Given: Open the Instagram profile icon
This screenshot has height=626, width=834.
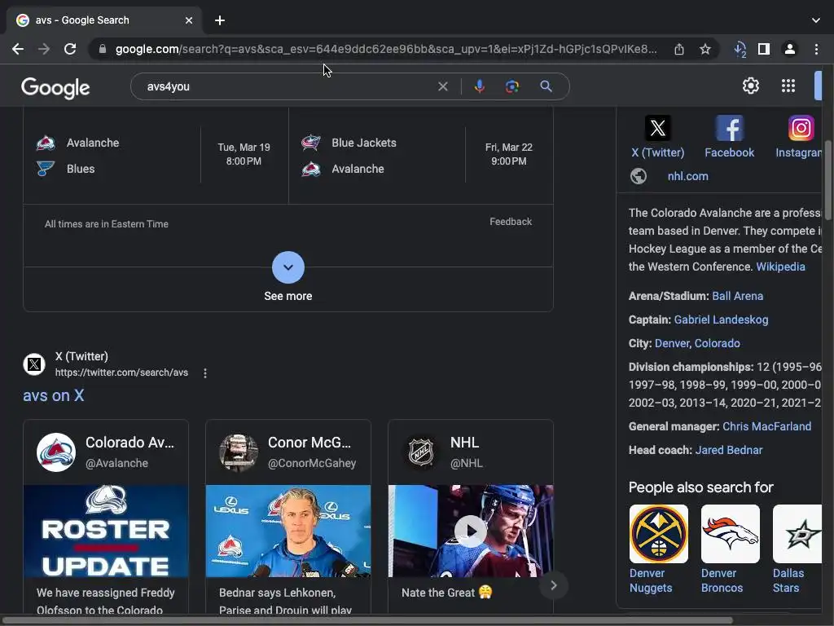Looking at the screenshot, I should coord(801,128).
